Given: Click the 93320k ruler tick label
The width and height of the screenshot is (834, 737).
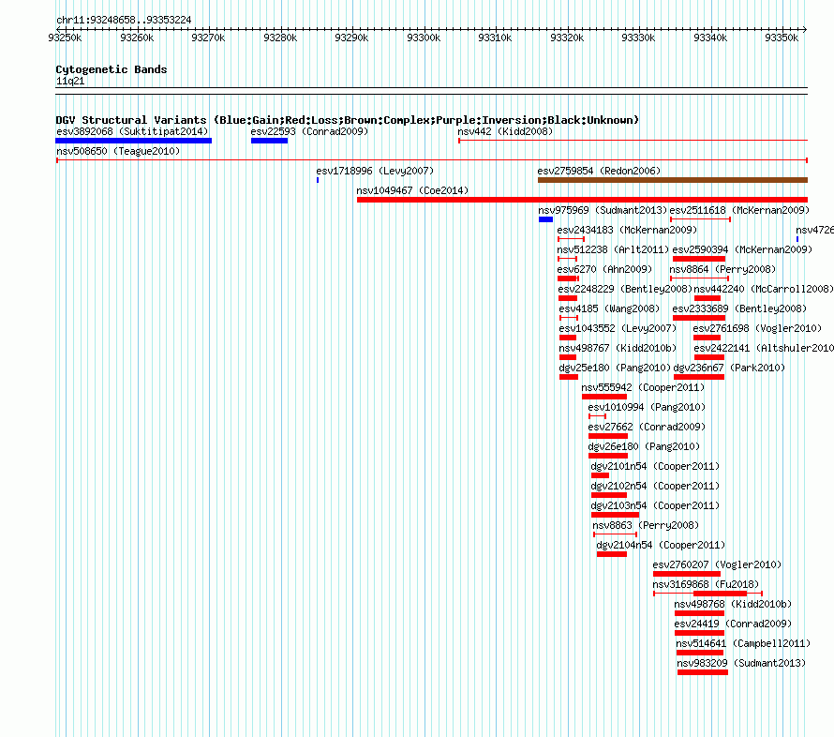Looking at the screenshot, I should point(567,38).
